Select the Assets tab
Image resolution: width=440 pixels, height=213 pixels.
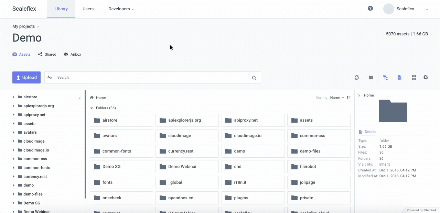22,54
